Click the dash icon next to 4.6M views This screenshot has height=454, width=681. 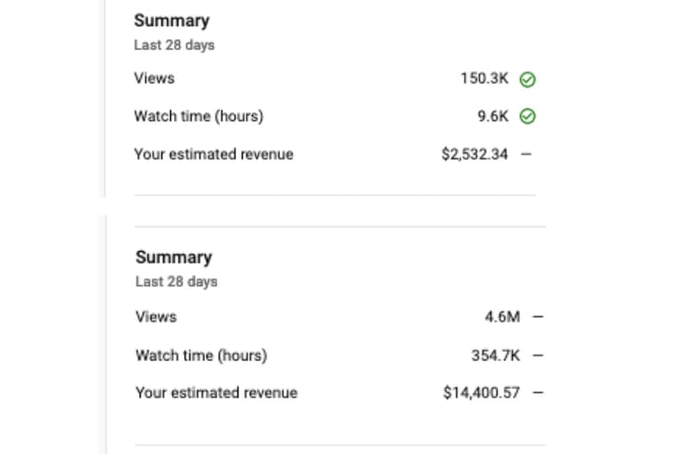tap(537, 317)
